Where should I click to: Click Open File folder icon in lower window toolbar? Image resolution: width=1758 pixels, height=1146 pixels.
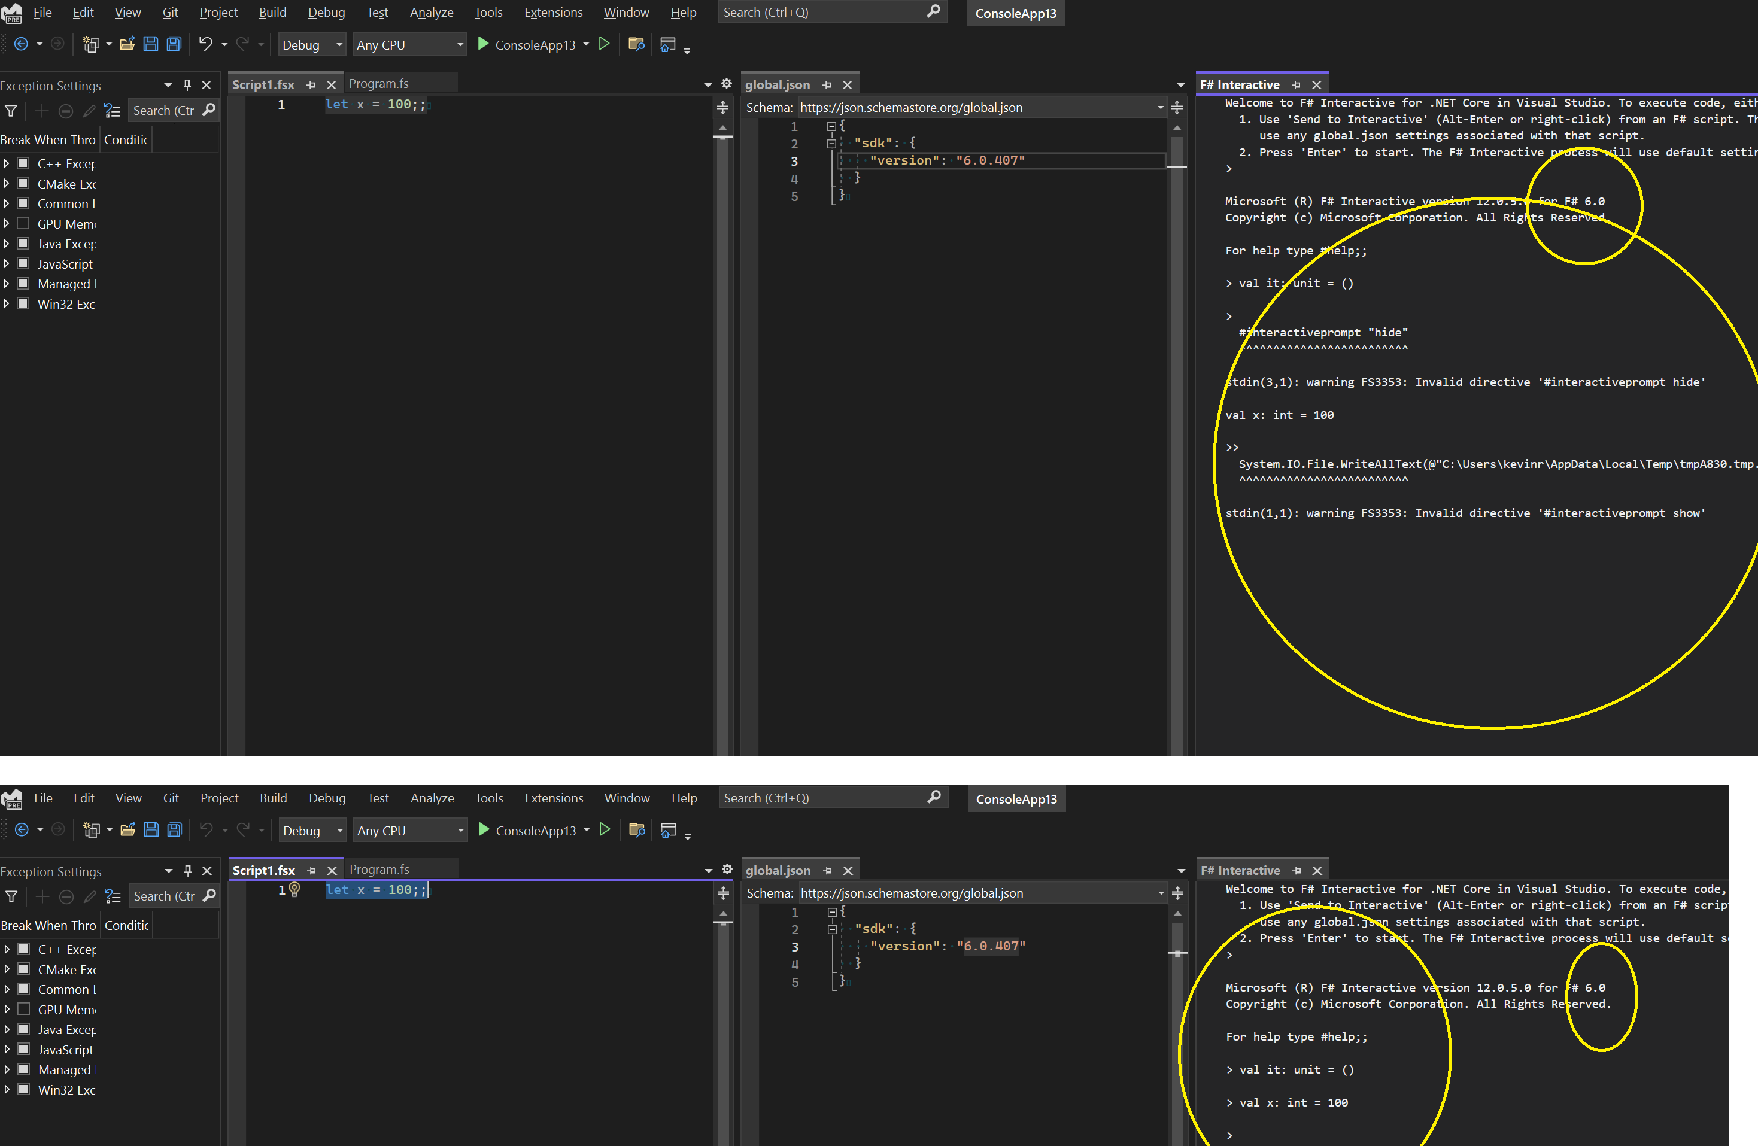coord(127,830)
